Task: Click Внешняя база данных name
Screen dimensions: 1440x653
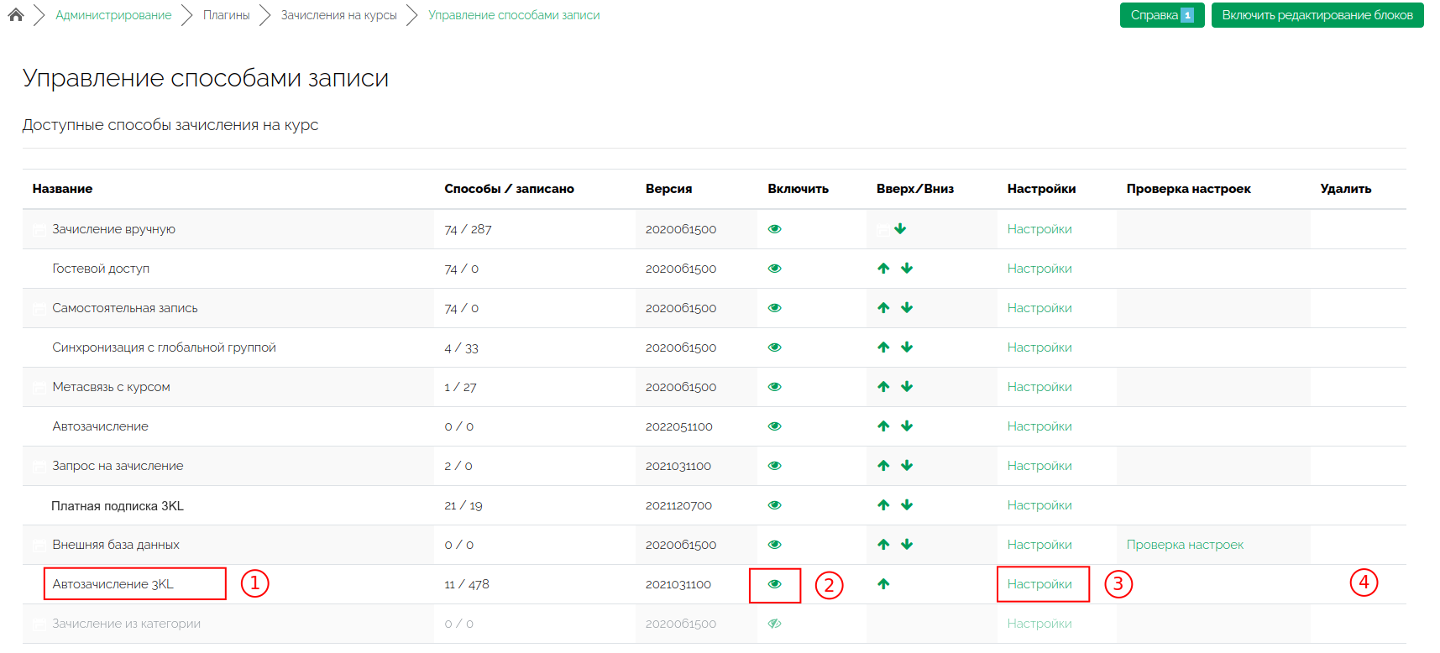Action: pyautogui.click(x=116, y=545)
